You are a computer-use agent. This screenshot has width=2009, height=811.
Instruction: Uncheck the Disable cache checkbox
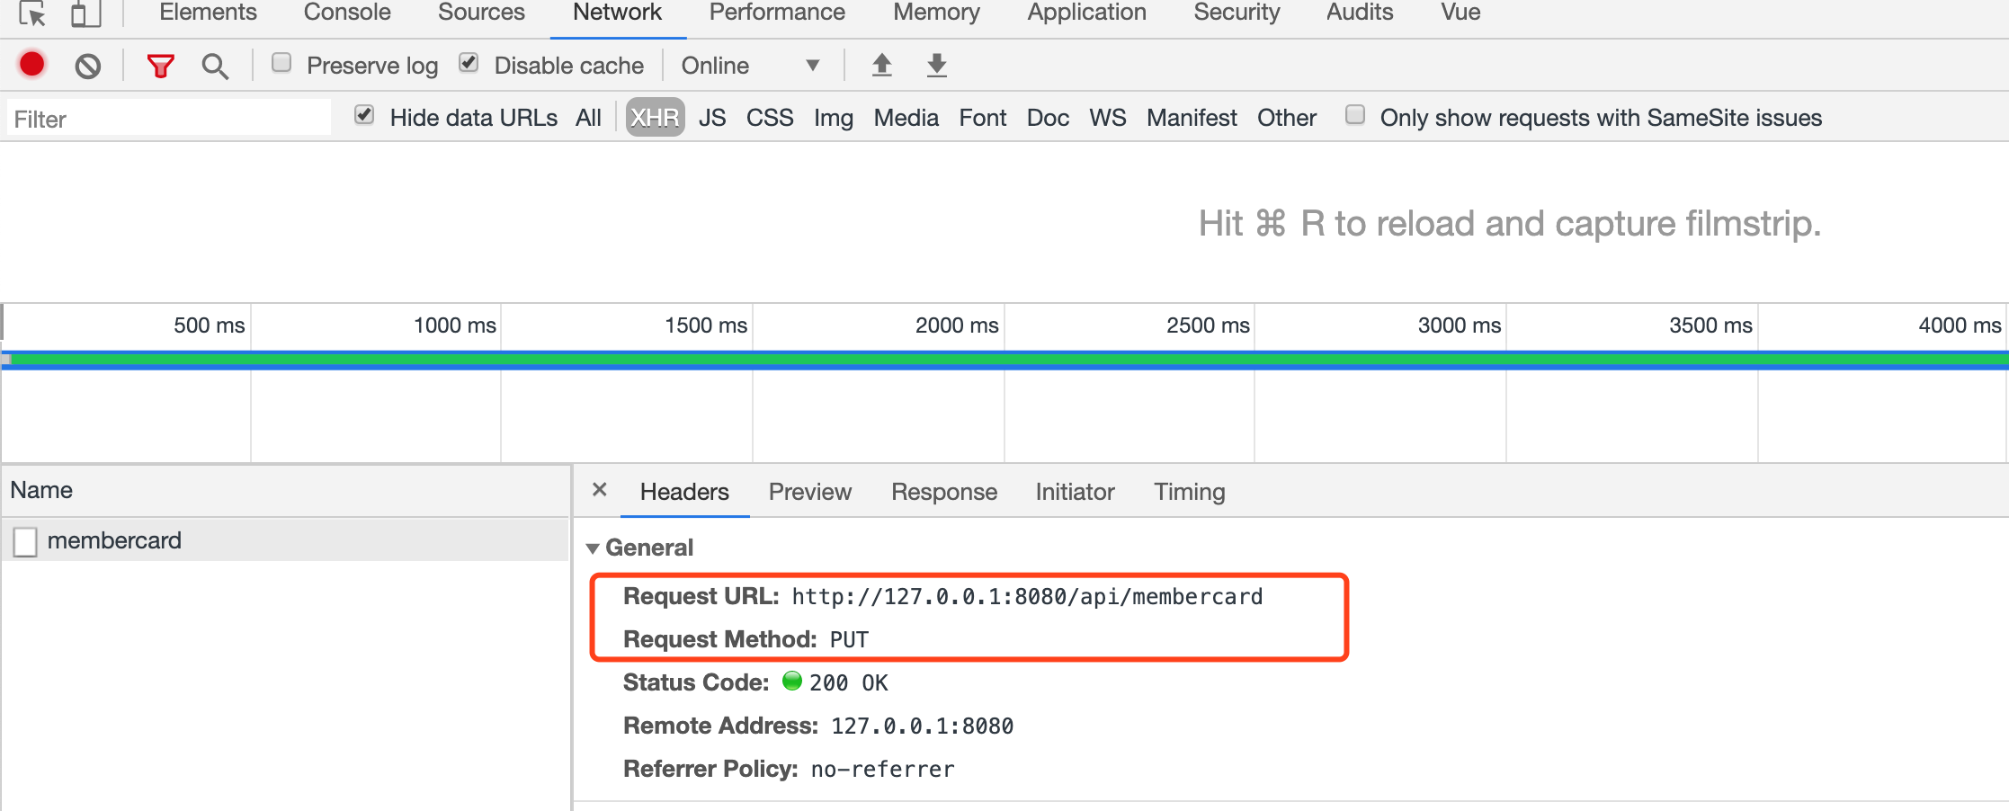tap(469, 63)
